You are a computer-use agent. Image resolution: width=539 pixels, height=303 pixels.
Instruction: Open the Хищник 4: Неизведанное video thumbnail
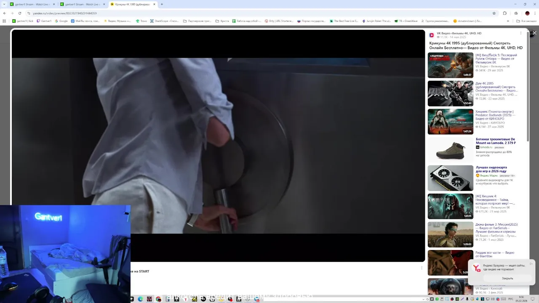(x=451, y=206)
